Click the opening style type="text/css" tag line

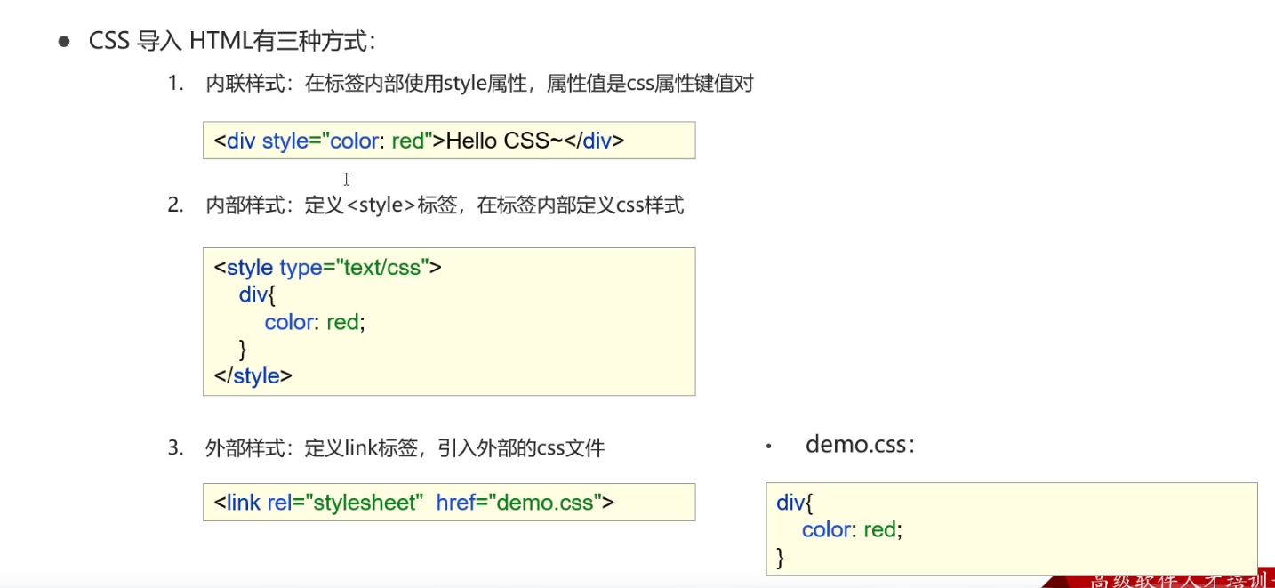coord(328,267)
